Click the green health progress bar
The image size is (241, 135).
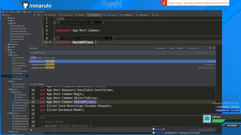pyautogui.click(x=218, y=121)
